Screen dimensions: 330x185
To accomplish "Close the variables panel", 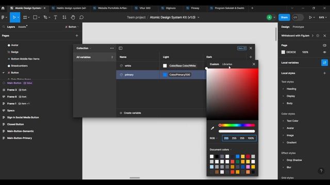I will [x=251, y=48].
